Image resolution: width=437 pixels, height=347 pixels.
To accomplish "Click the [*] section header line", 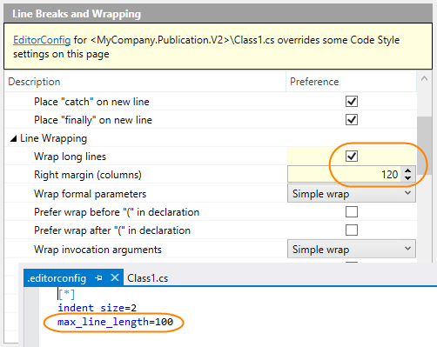I will pyautogui.click(x=66, y=295).
